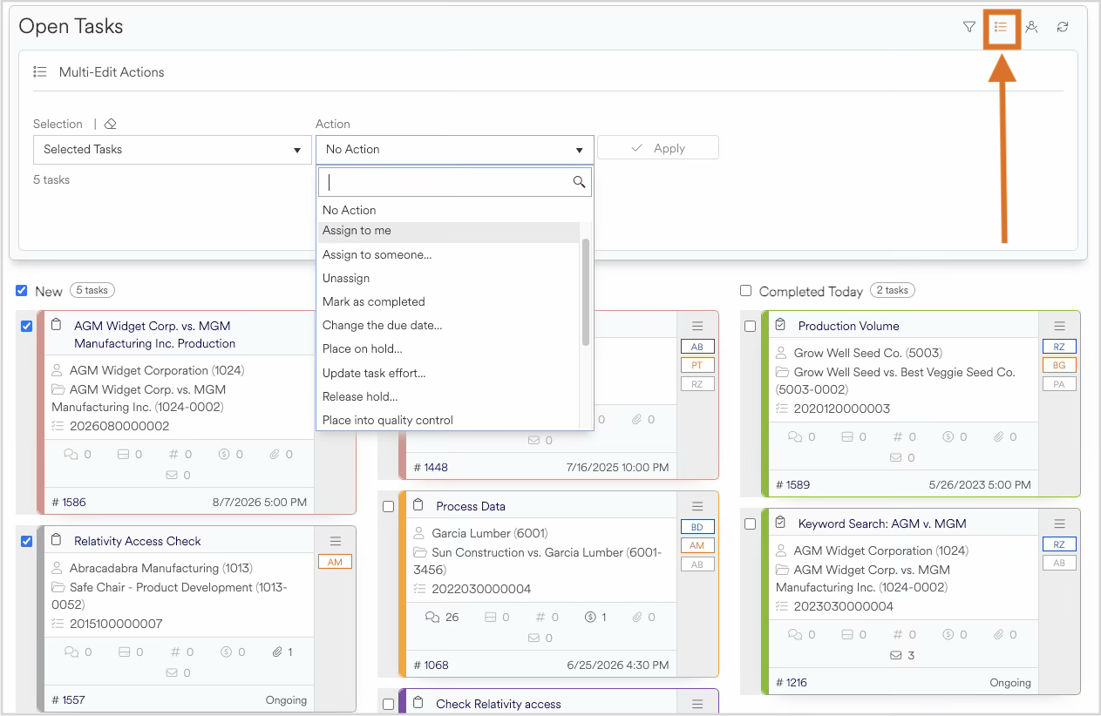The height and width of the screenshot is (716, 1101).
Task: Select Release hold... action
Action: [x=449, y=397]
